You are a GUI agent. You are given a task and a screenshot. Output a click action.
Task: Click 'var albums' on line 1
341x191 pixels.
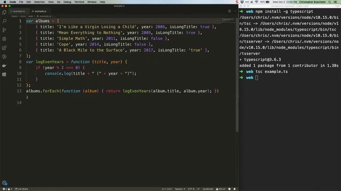[x=38, y=21]
